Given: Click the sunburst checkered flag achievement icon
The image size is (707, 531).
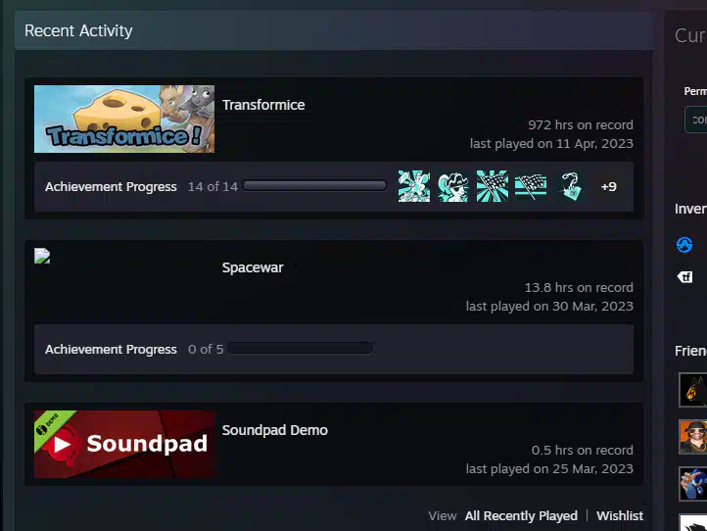Looking at the screenshot, I should [x=492, y=186].
